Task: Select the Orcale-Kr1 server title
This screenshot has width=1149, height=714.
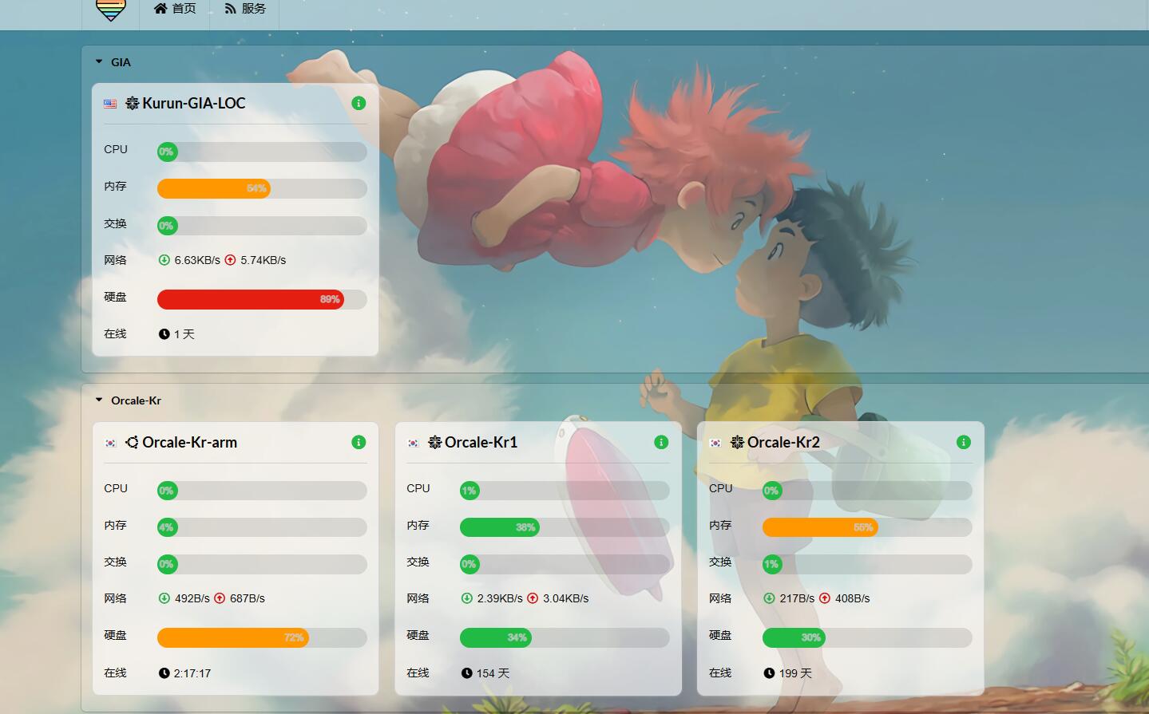Action: click(481, 442)
